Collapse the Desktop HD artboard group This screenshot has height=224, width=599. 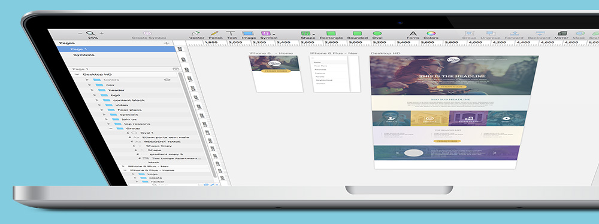point(77,75)
